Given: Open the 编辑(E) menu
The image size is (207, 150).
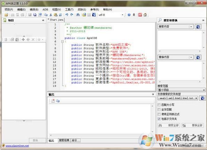Looking at the screenshot, I should pos(21,9).
